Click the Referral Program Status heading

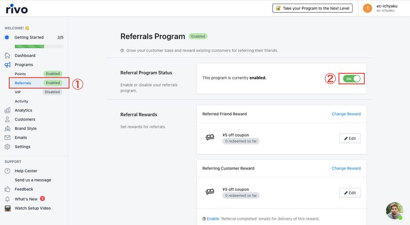pos(146,73)
